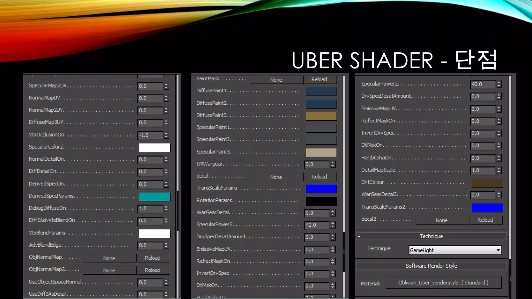Click the SpecularPaint1 dark gray swatch
Screen dimensions: 532x299
click(321, 128)
